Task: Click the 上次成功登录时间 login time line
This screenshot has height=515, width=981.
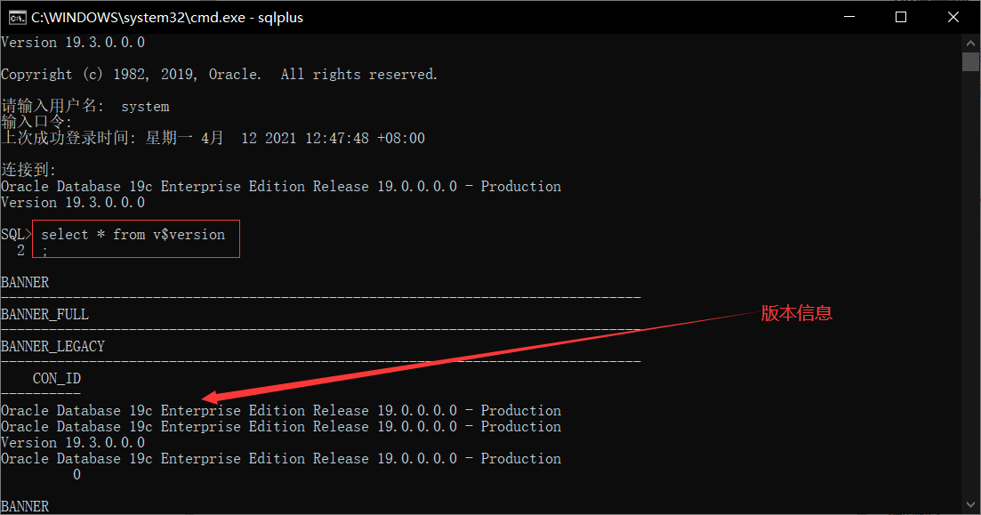Action: [213, 138]
